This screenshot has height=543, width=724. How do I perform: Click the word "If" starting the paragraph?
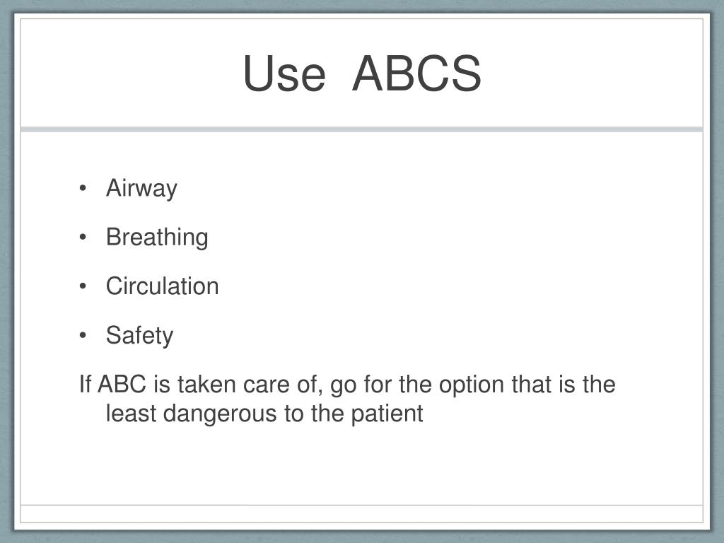pyautogui.click(x=86, y=384)
